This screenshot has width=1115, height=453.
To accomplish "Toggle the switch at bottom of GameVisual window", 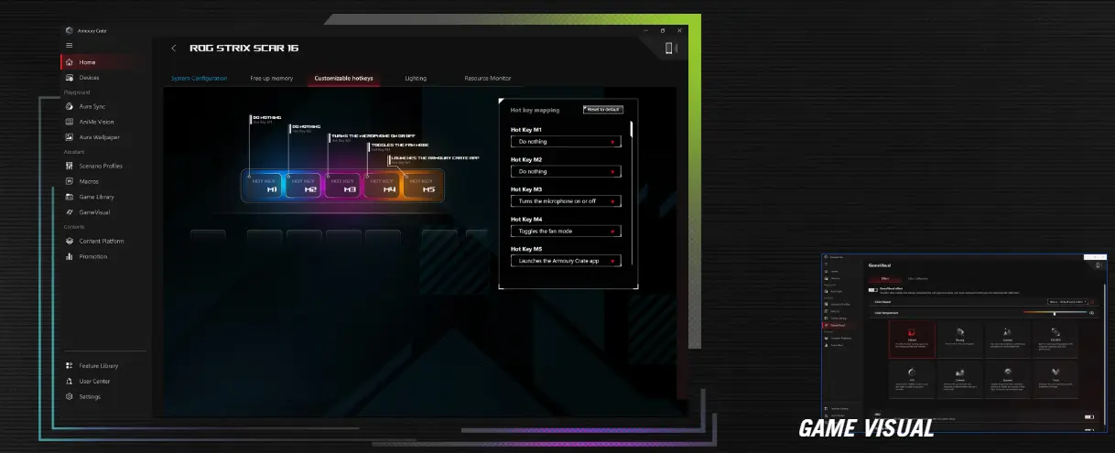I will point(1089,416).
